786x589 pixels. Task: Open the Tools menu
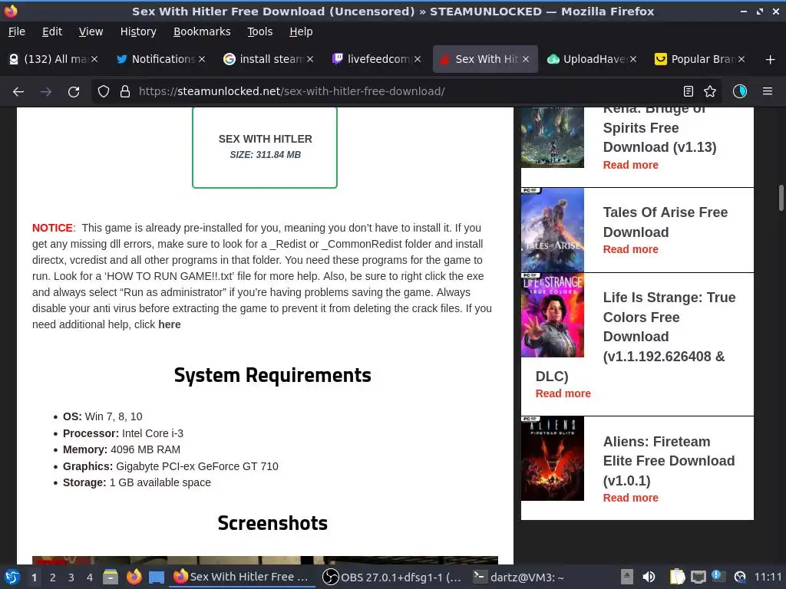[x=259, y=31]
